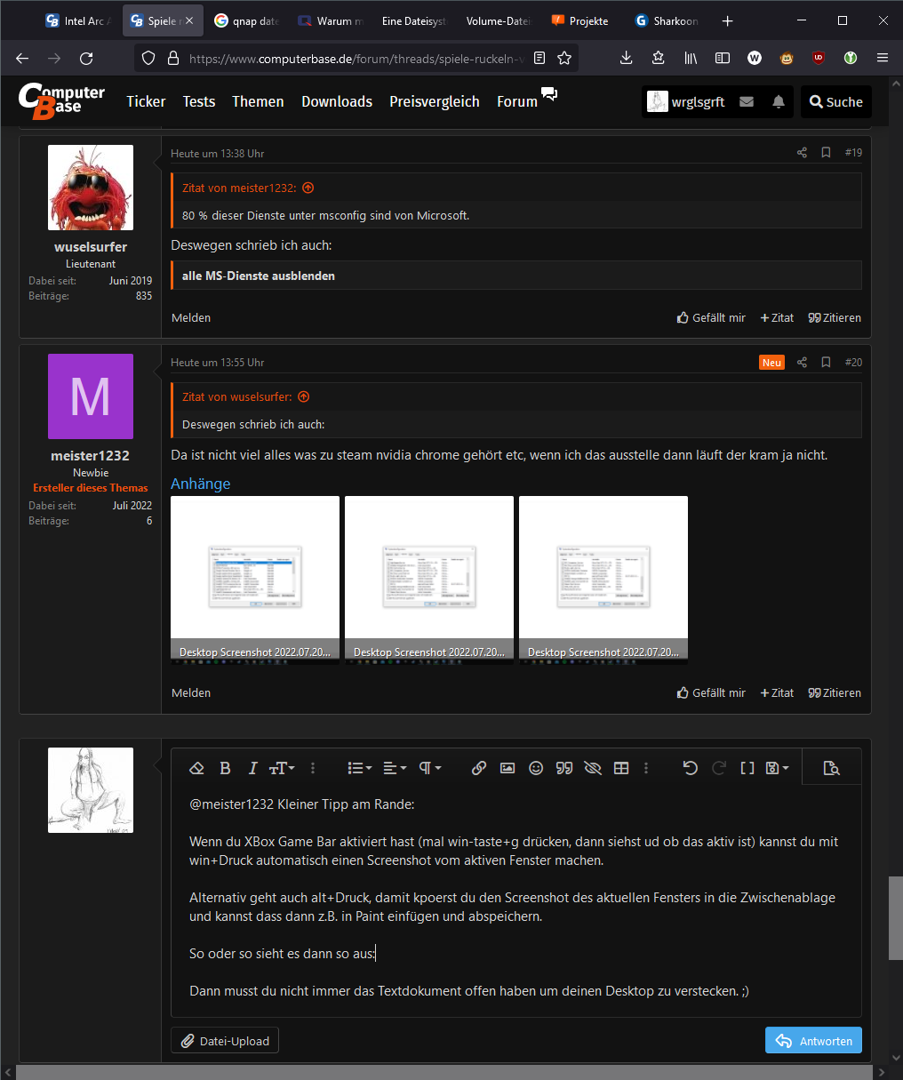The image size is (903, 1080).
Task: Open the Preisvergleich menu item
Action: tap(435, 101)
